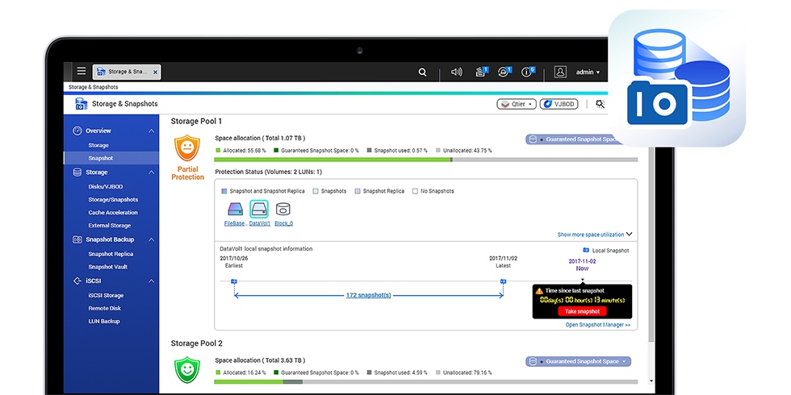This screenshot has width=791, height=395.
Task: Select the DataVol1 volume icon
Action: click(x=259, y=210)
